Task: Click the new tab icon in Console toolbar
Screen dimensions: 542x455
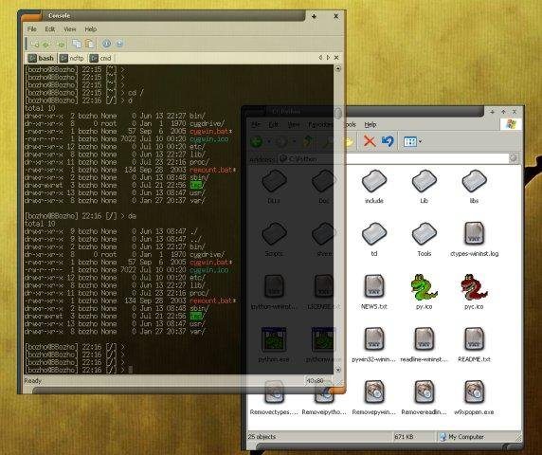Action: [x=34, y=45]
